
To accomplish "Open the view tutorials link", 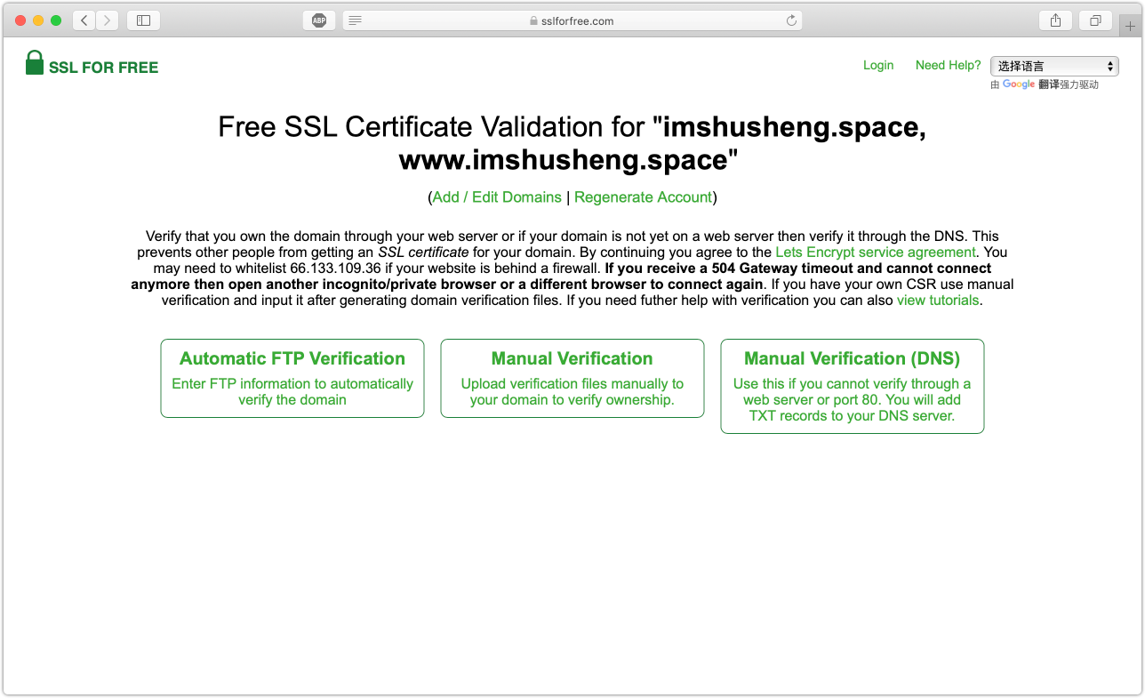I will 938,301.
